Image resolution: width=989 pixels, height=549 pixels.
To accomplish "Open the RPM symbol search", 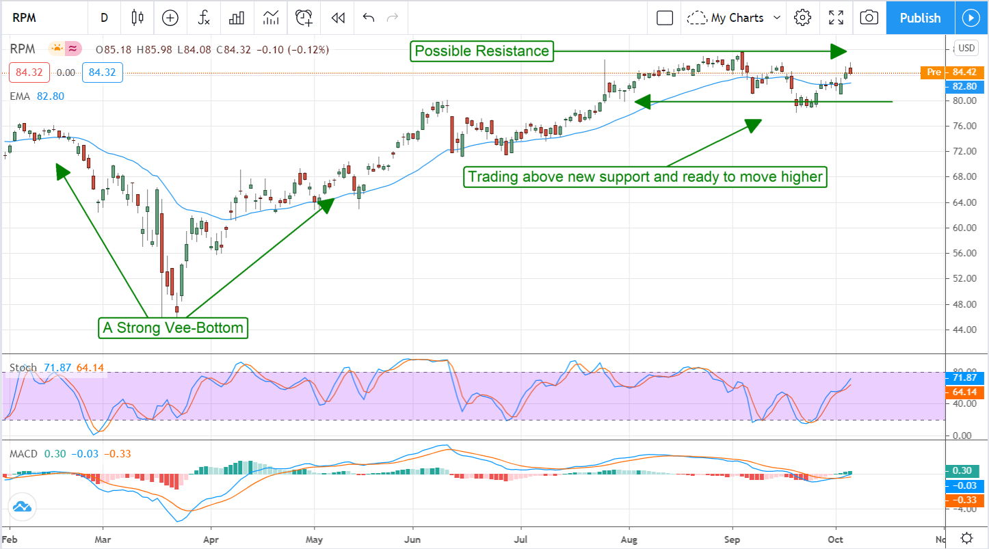I will (24, 18).
